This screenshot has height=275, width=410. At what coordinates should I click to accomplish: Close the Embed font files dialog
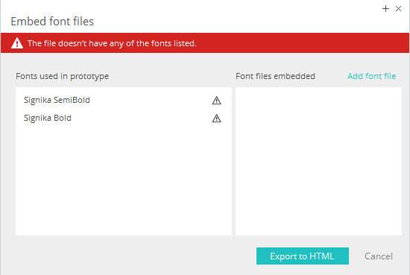[x=398, y=9]
